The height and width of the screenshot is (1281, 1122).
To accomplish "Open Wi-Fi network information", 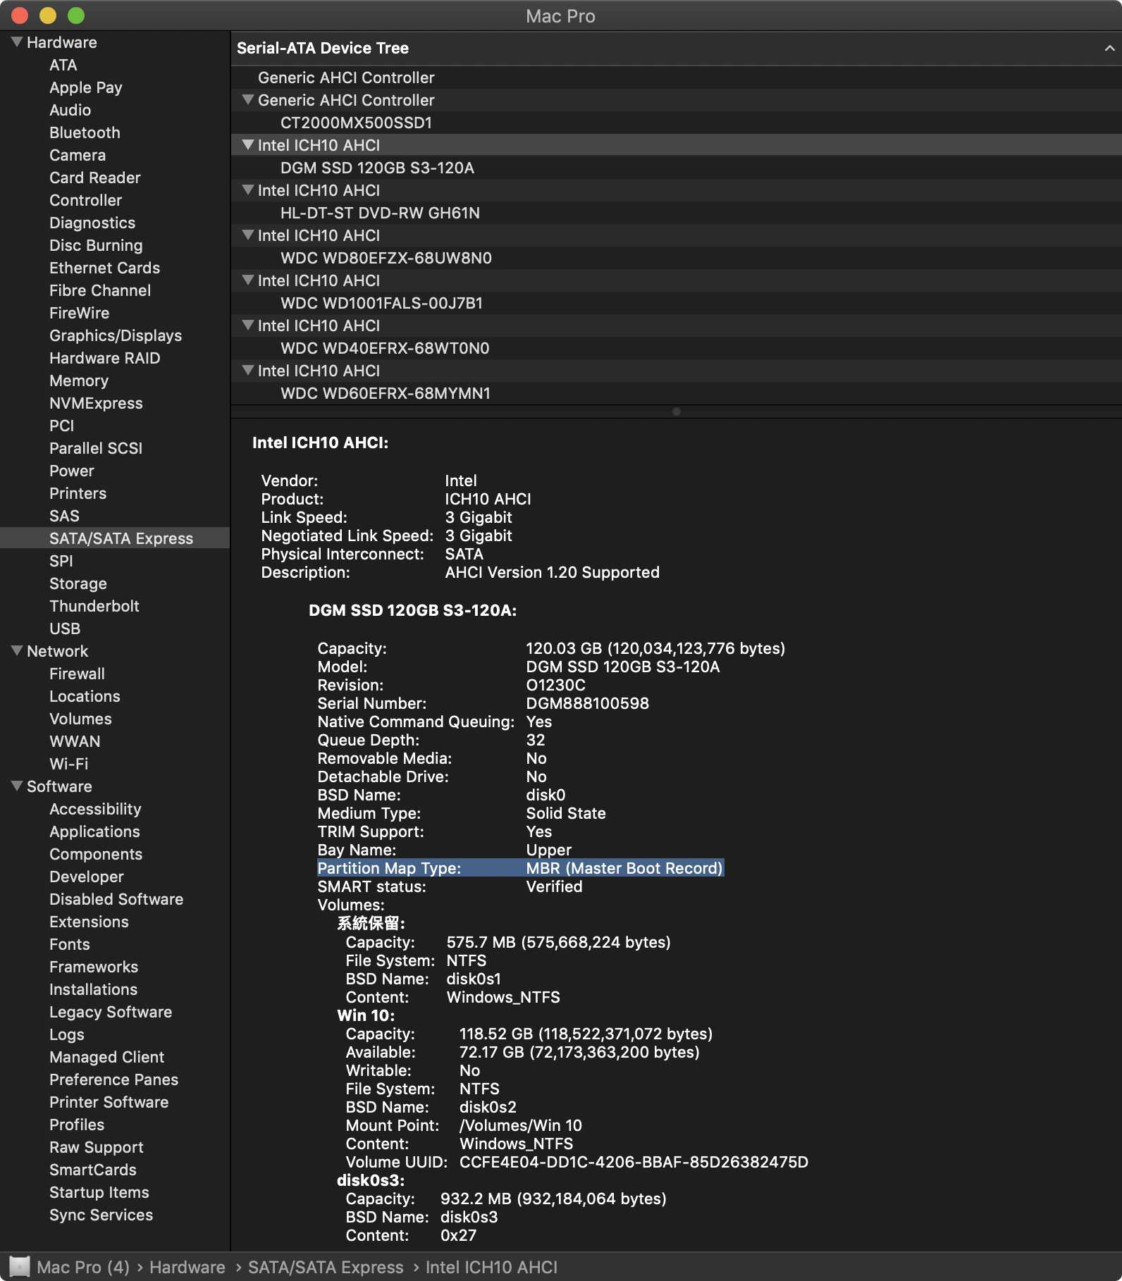I will pos(115,764).
